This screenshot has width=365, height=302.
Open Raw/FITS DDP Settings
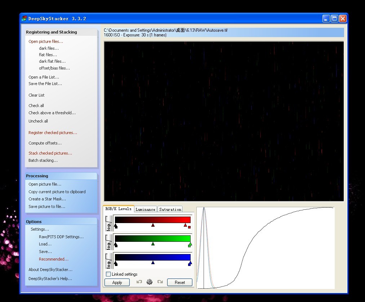pyautogui.click(x=61, y=236)
